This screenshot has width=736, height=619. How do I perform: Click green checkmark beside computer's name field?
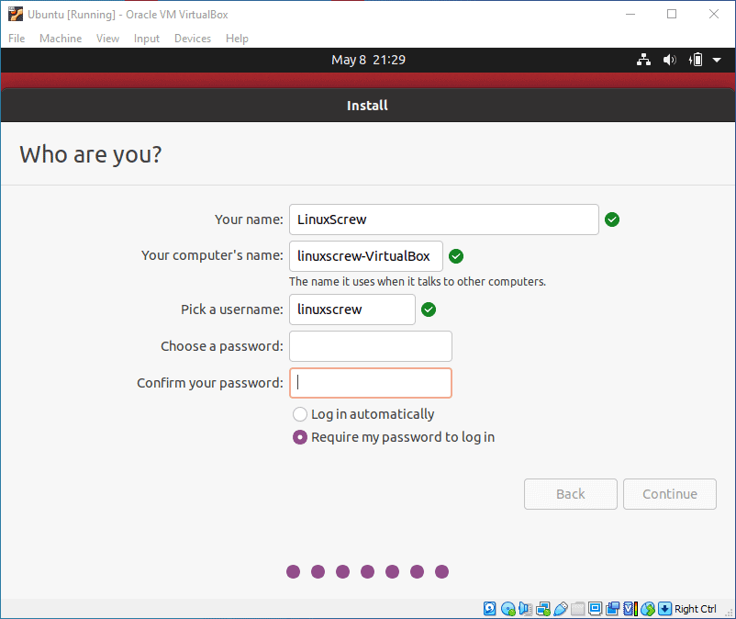[x=456, y=256]
